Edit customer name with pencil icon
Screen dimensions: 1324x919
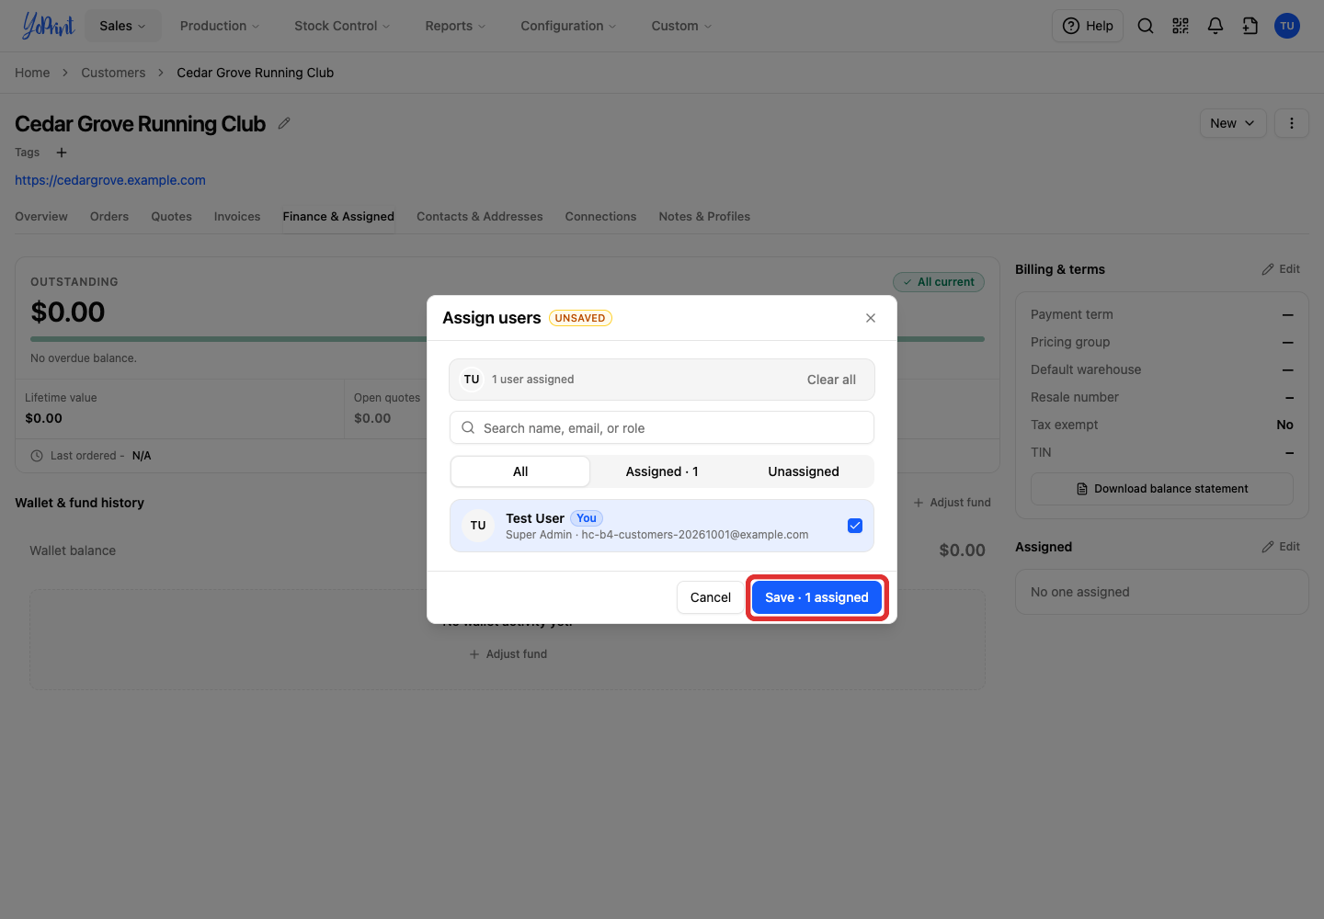pyautogui.click(x=284, y=123)
